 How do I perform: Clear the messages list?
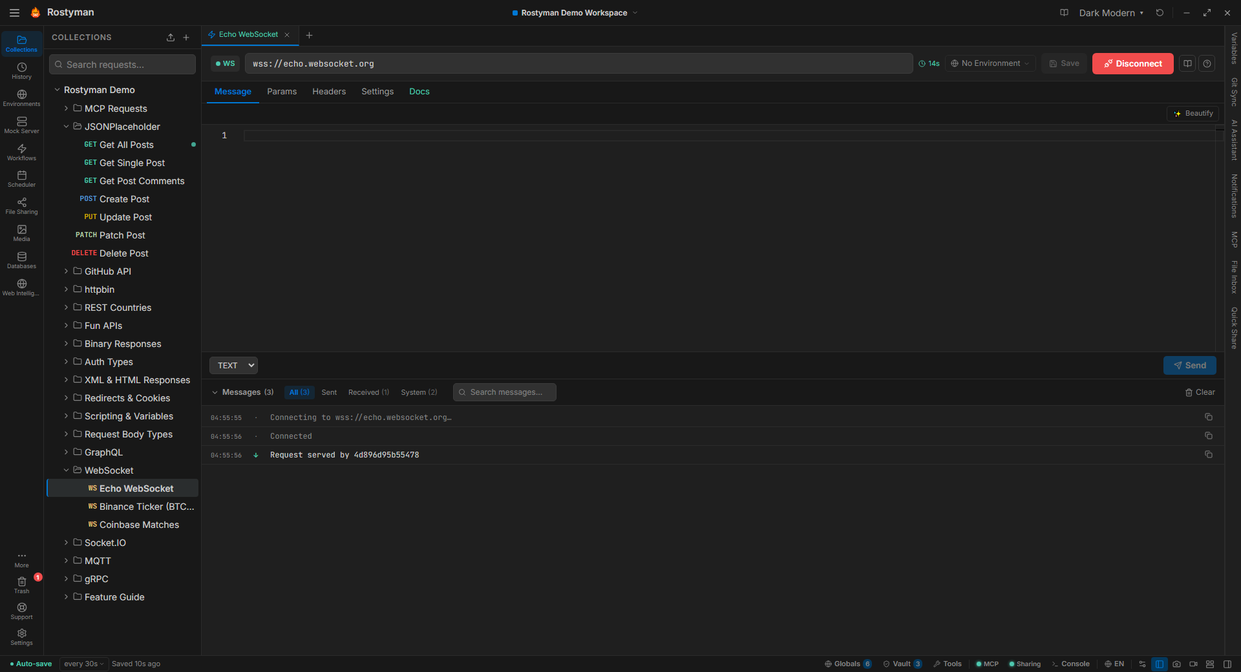click(1200, 392)
